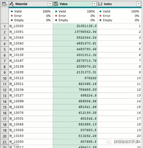Click the Index column decimal type icon
Viewport: 143px width, 148px height.
click(x=100, y=4)
